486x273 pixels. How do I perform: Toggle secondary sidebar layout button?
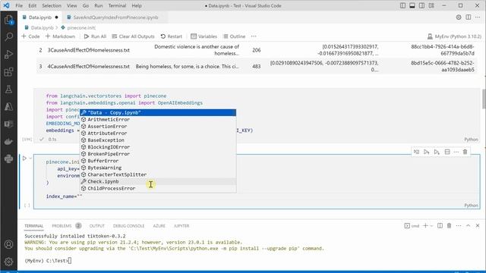click(422, 5)
